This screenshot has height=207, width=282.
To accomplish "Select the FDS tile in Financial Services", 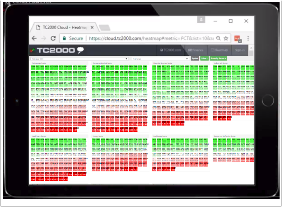I will [x=154, y=67].
